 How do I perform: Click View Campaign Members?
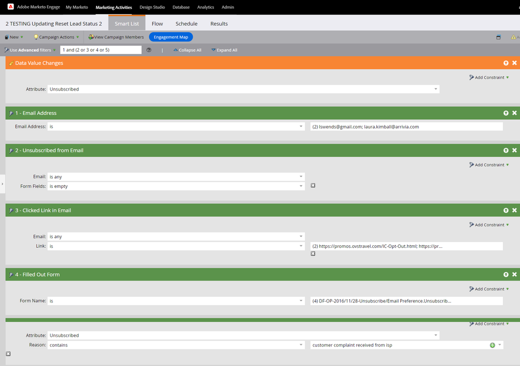click(x=116, y=37)
